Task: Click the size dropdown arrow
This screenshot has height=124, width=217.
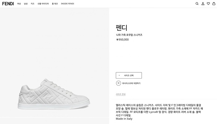Action: pyautogui.click(x=119, y=75)
